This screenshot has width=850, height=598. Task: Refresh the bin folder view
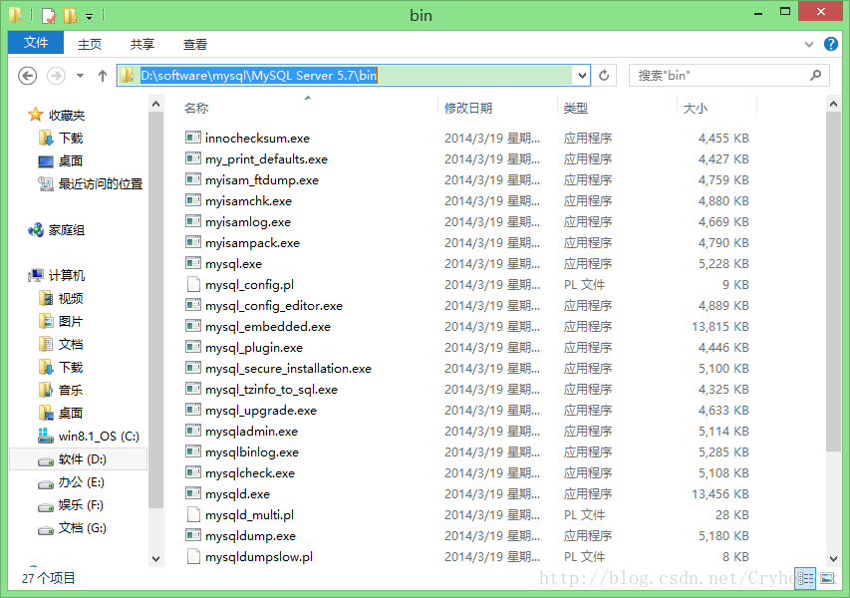pyautogui.click(x=604, y=76)
